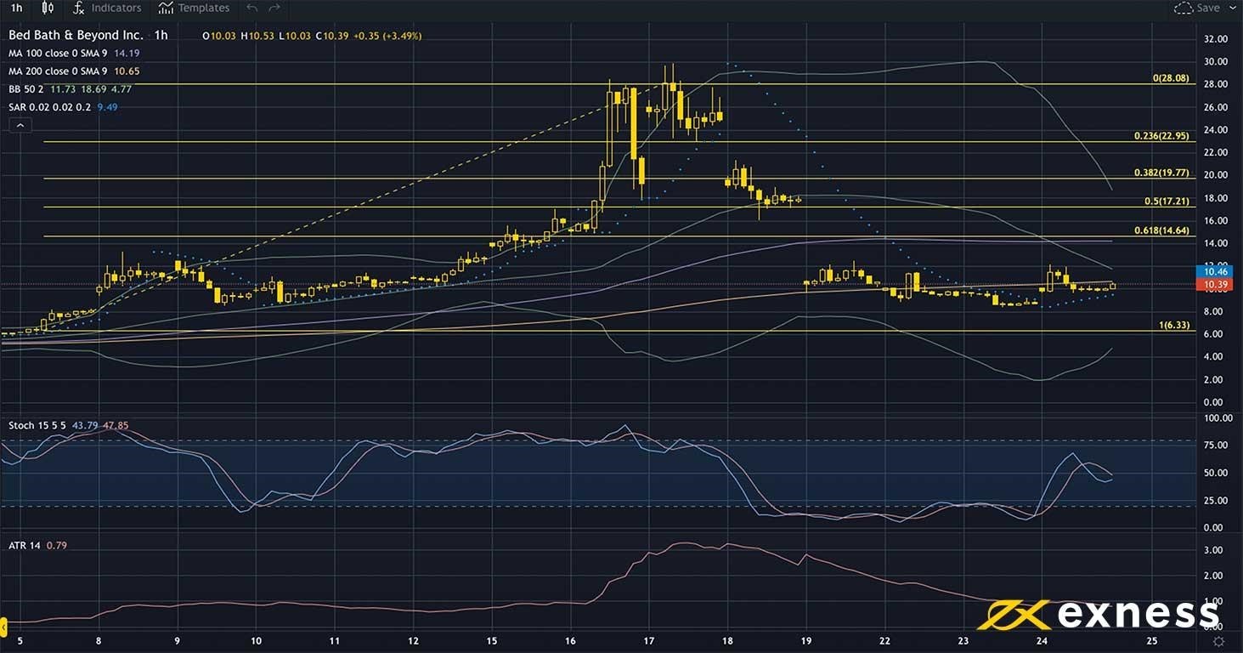The height and width of the screenshot is (653, 1243).
Task: Click the Save button text
Action: pyautogui.click(x=1207, y=8)
